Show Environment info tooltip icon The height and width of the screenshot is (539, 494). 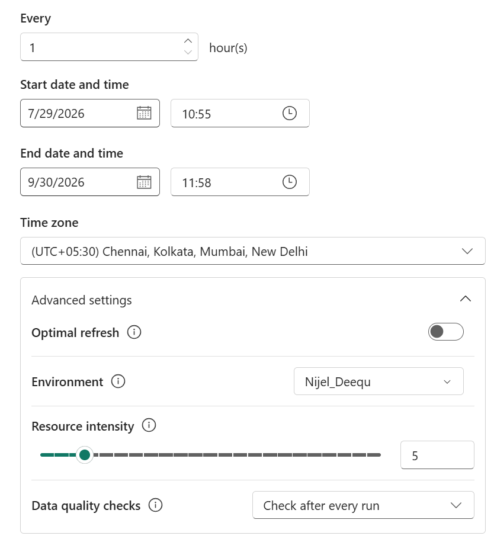[x=118, y=381]
